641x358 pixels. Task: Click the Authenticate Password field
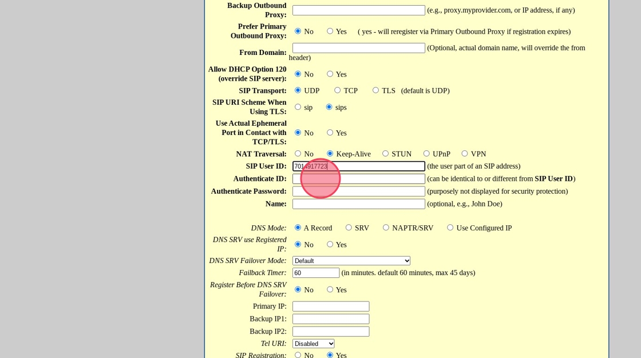(x=358, y=191)
